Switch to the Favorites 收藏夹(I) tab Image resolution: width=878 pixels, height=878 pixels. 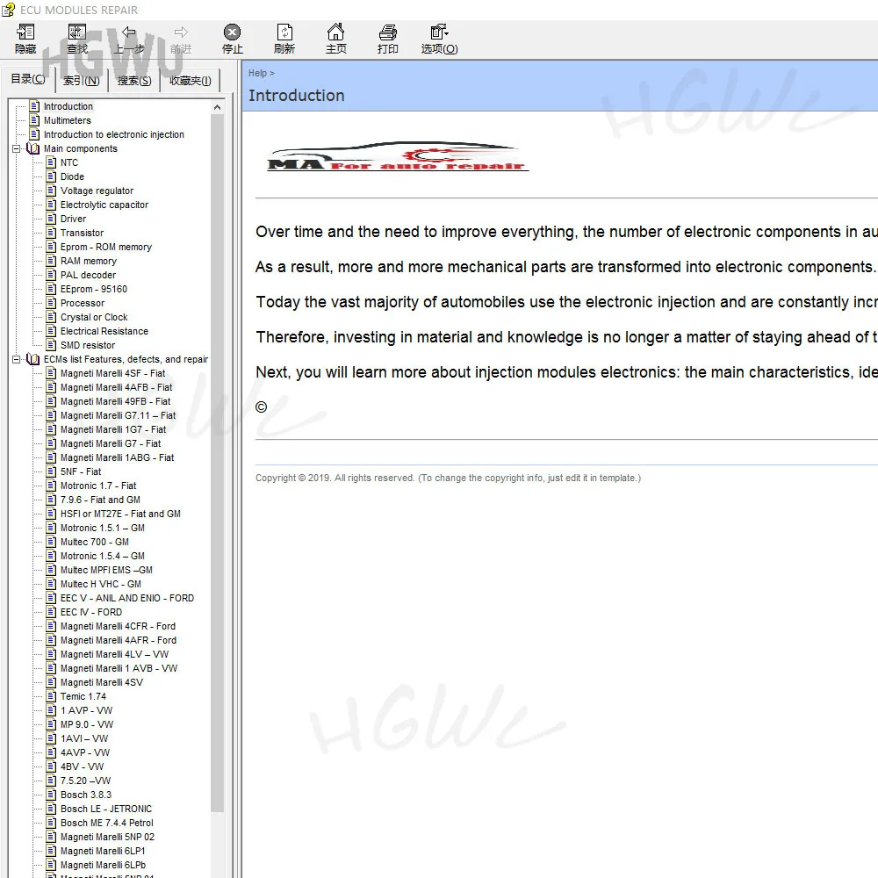pyautogui.click(x=191, y=81)
